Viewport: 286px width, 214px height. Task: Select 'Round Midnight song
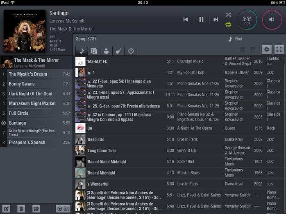(x=179, y=173)
